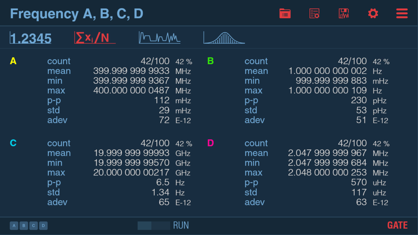
Task: Click the red GATE button
Action: pos(397,225)
